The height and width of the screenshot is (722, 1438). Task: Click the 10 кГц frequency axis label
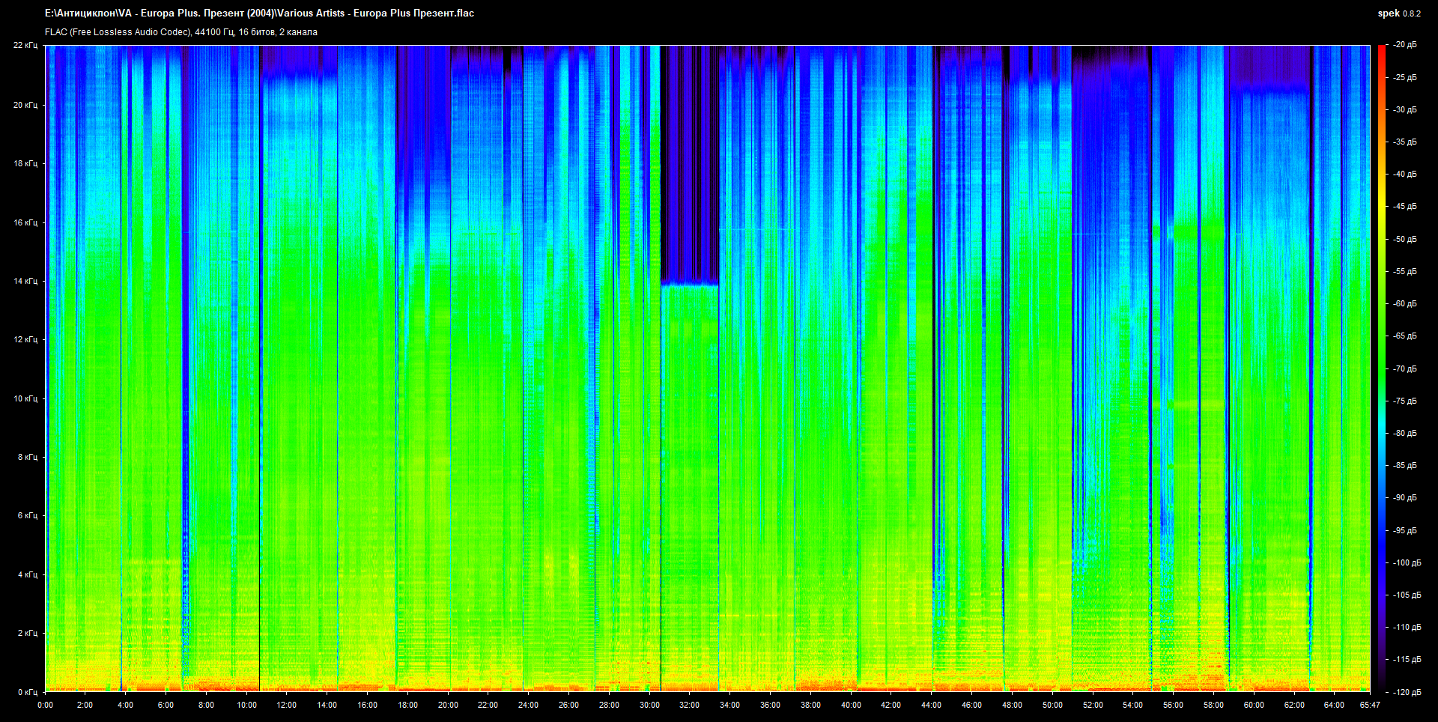click(x=25, y=399)
